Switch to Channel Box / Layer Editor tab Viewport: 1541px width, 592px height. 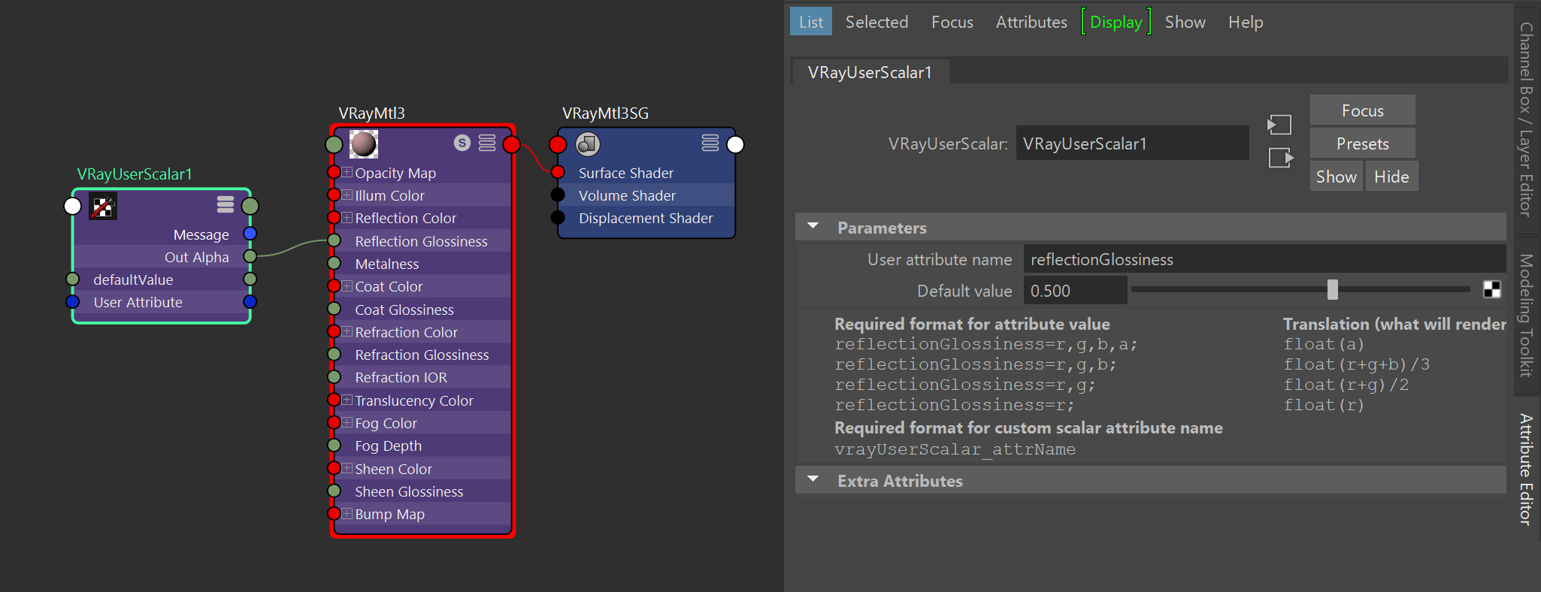(1526, 120)
